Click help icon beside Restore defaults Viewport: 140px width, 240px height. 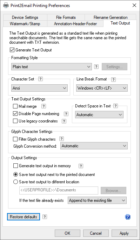pyautogui.click(x=45, y=217)
